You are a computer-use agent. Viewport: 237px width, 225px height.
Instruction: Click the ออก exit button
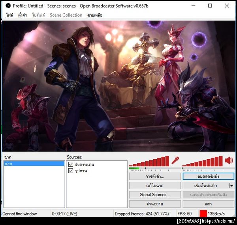209,204
